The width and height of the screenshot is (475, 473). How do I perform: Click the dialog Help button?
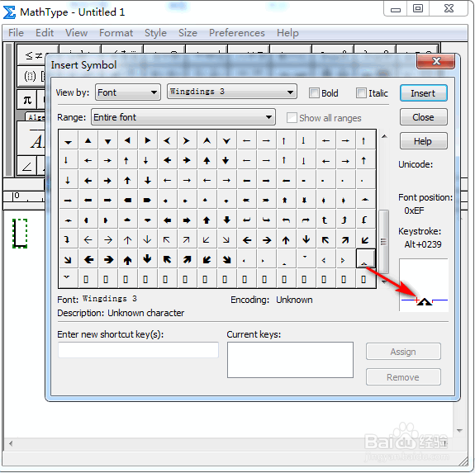tap(423, 141)
